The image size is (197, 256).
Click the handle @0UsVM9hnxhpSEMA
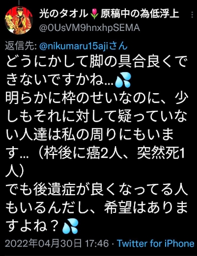(x=89, y=28)
